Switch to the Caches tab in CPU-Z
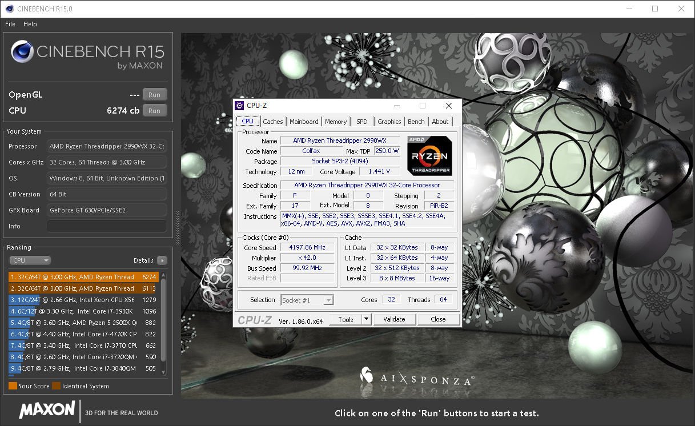 (273, 122)
